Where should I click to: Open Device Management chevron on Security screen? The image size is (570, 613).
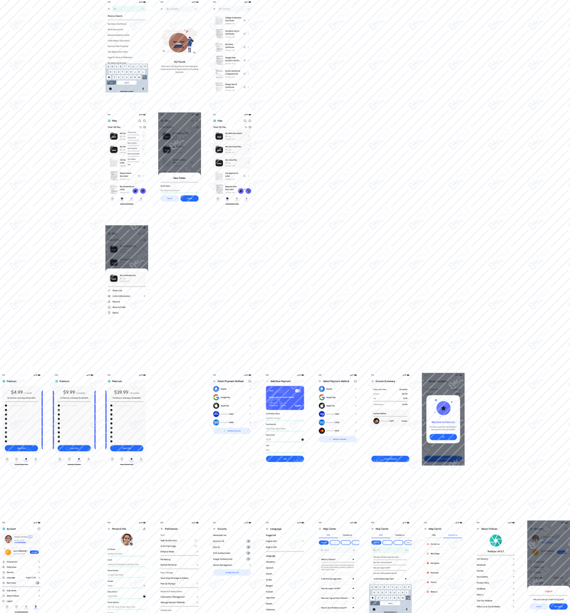[249, 565]
